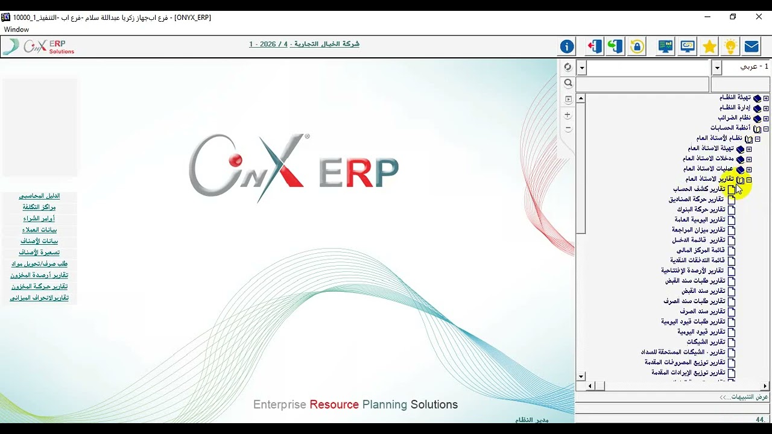
Task: Click the book icon of نظام الضرائب
Action: tap(757, 119)
